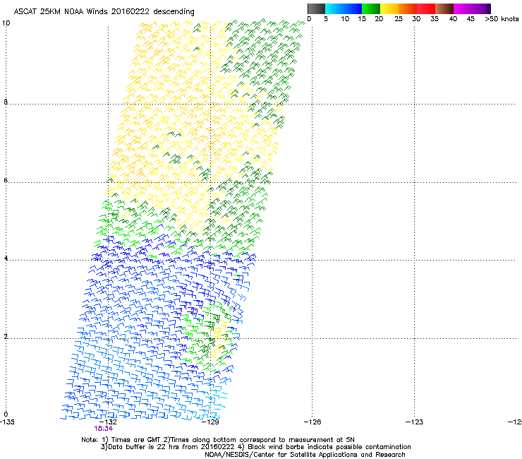The image size is (522, 459).
Task: Click the brown 35-40 knots legend swatch
Action: 445,8
